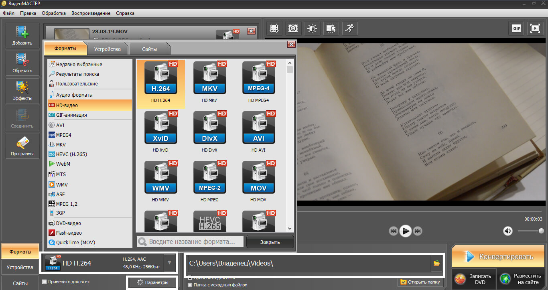Toggle fullscreen preview icon

point(535,28)
